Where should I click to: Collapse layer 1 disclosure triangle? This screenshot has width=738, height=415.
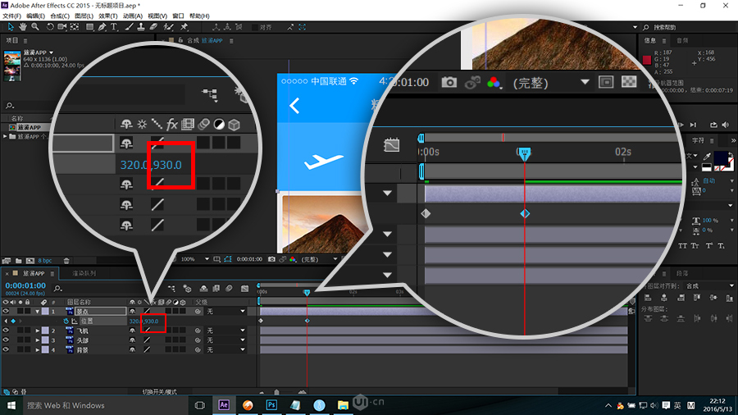click(x=37, y=312)
